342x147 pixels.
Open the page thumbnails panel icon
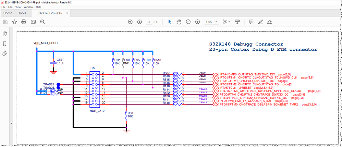click(x=4, y=34)
